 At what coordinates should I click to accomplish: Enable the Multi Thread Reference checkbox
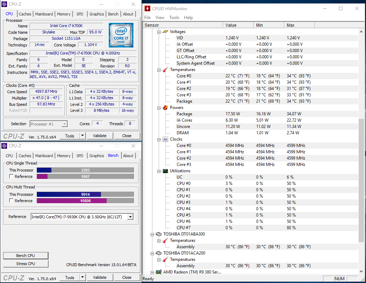(x=11, y=200)
